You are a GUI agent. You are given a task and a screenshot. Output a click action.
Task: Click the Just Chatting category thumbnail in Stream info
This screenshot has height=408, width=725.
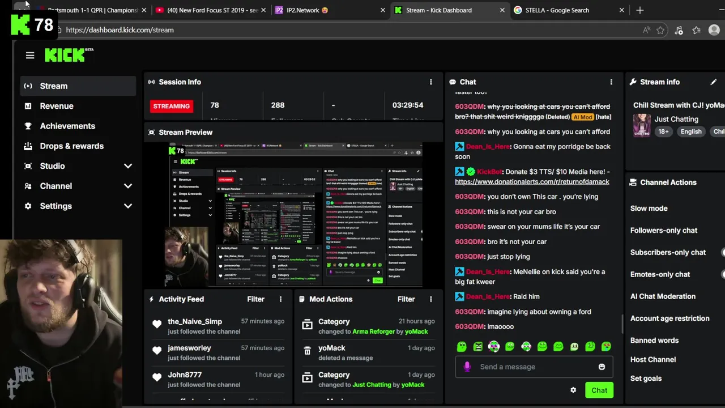click(x=642, y=126)
